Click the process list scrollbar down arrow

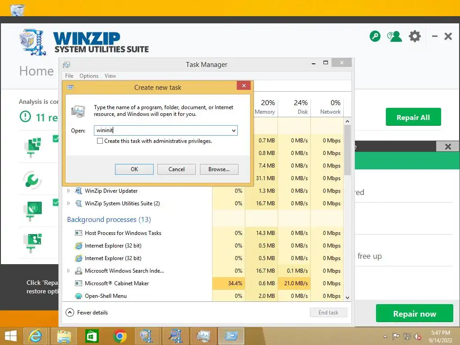pos(347,297)
